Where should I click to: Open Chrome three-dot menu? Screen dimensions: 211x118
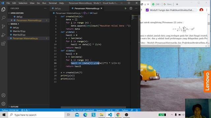[x=207, y=10]
